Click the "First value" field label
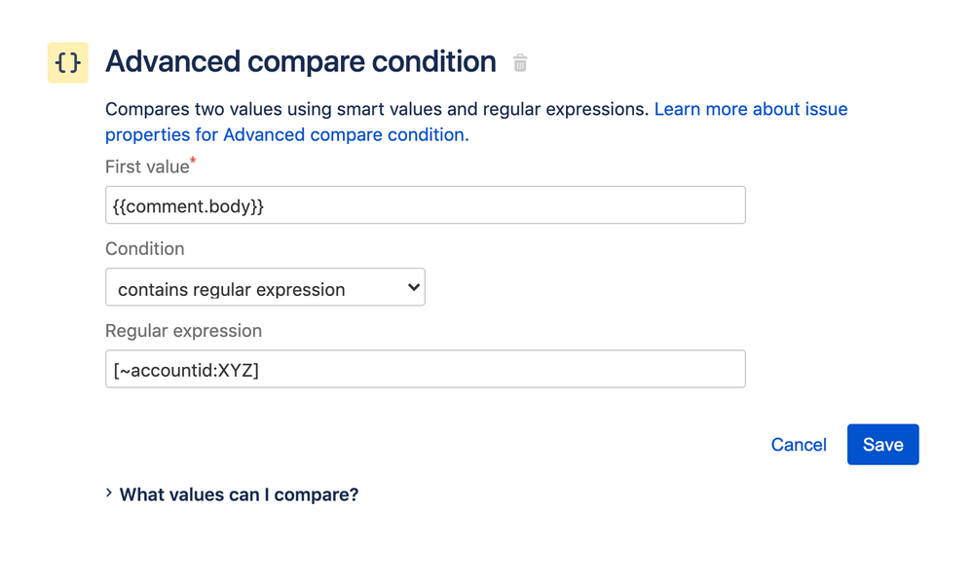Image resolution: width=973 pixels, height=584 pixels. click(x=147, y=167)
